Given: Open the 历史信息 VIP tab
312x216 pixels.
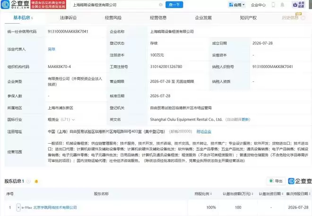Looking at the screenshot, I should 290,17.
